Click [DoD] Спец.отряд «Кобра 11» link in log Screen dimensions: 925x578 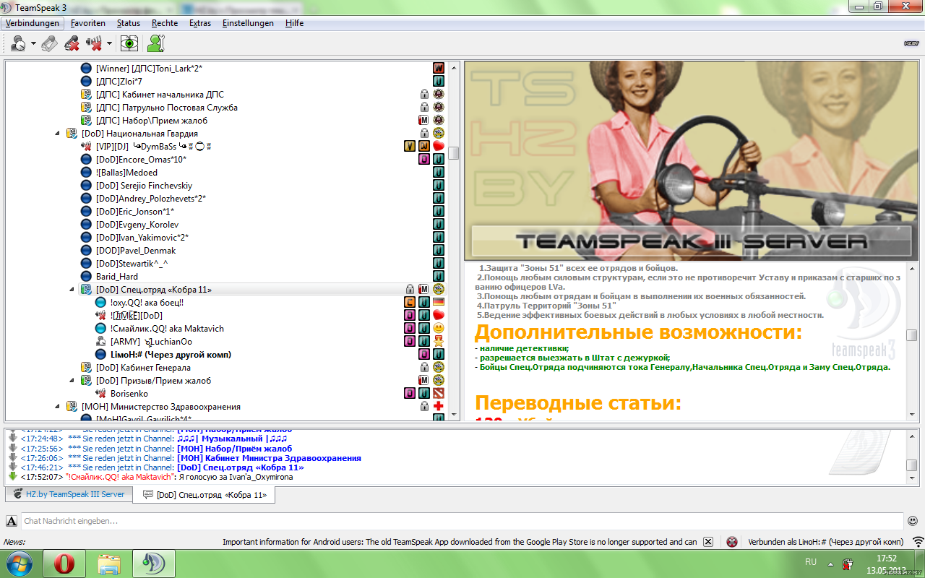[240, 467]
